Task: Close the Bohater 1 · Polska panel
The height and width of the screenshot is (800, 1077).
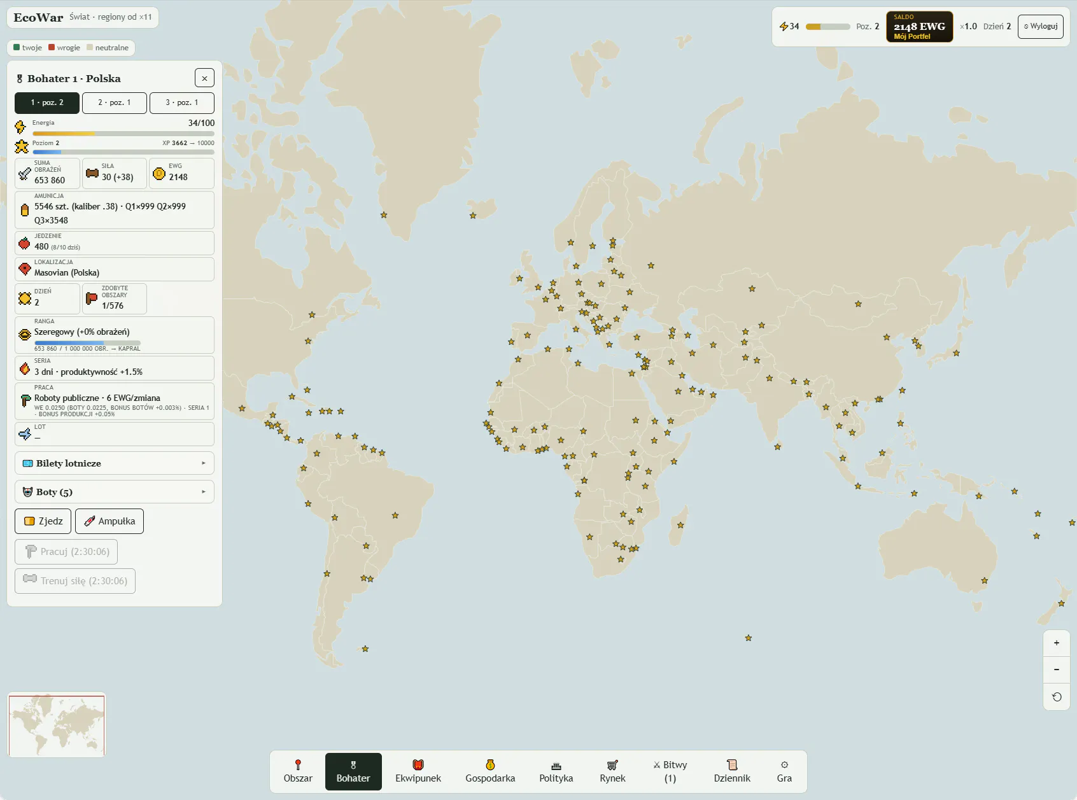Action: (x=204, y=78)
